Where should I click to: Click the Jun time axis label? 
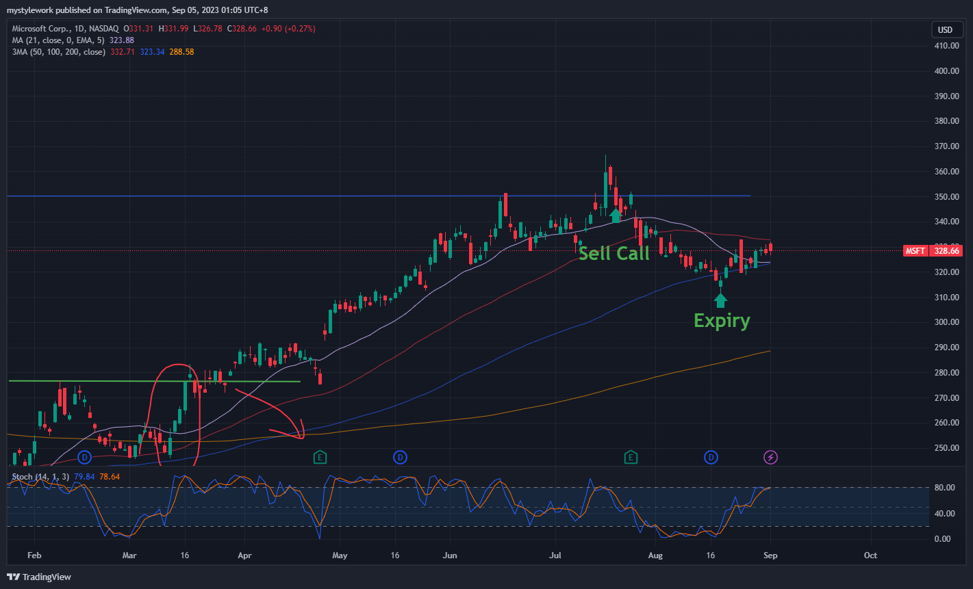[449, 555]
